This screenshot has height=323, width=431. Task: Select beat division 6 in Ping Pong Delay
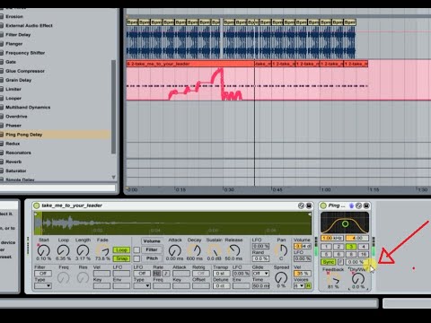[x=339, y=254]
